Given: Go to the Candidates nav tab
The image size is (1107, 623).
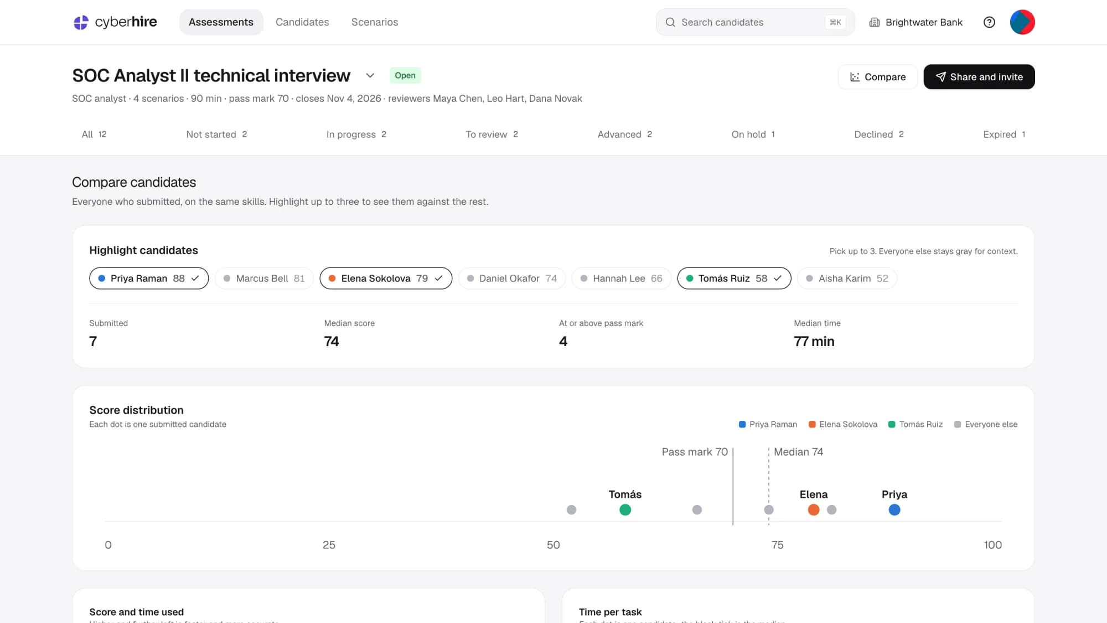Looking at the screenshot, I should coord(302,22).
